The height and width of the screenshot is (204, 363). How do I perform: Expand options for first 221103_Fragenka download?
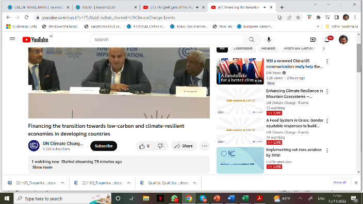(62, 183)
